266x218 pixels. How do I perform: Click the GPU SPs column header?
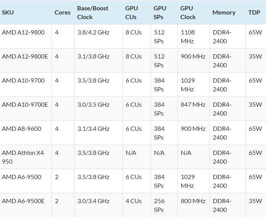pyautogui.click(x=160, y=12)
